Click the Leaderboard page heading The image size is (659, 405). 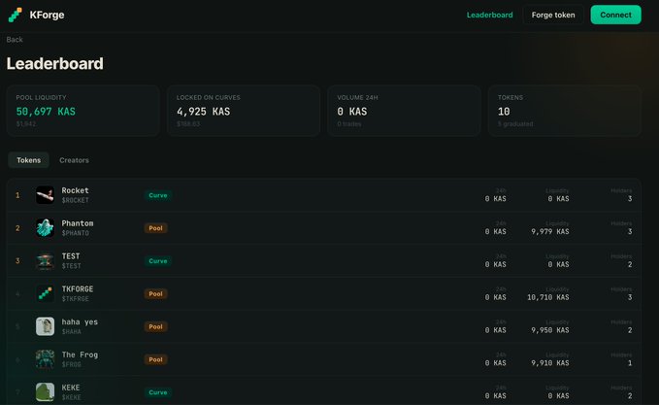pyautogui.click(x=55, y=63)
